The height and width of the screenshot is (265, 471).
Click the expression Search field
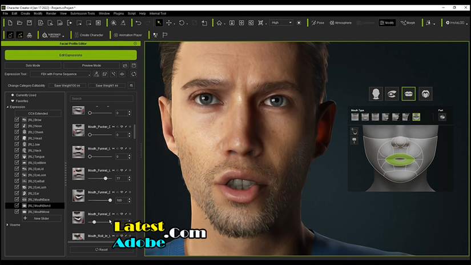pos(102,99)
